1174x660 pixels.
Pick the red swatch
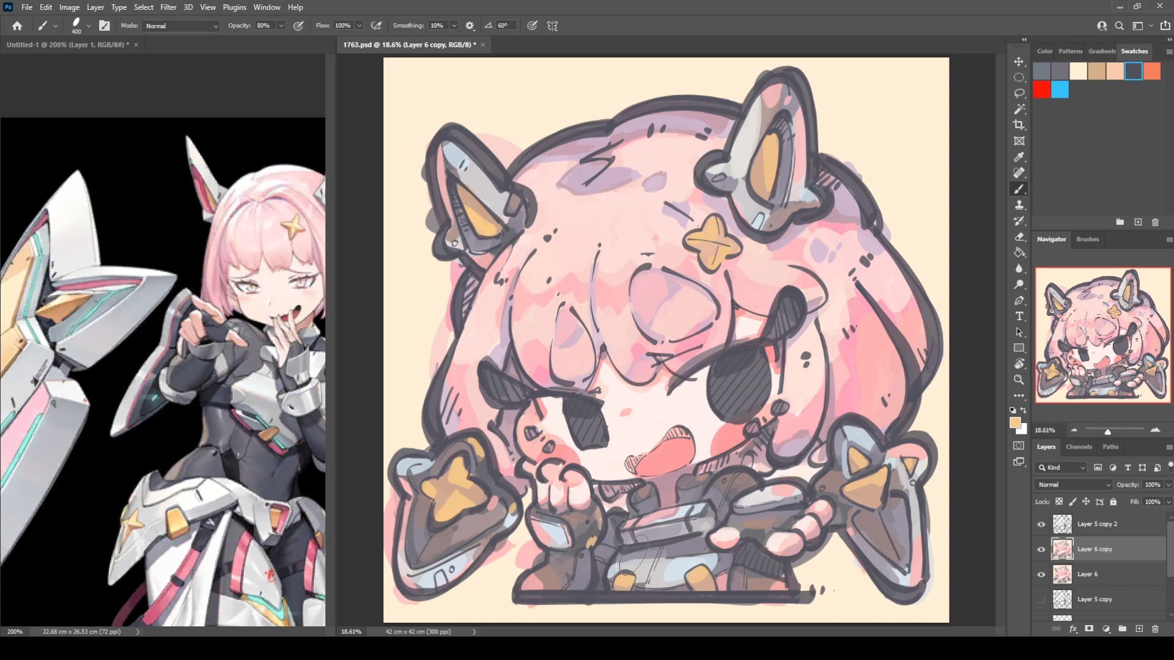pyautogui.click(x=1042, y=90)
